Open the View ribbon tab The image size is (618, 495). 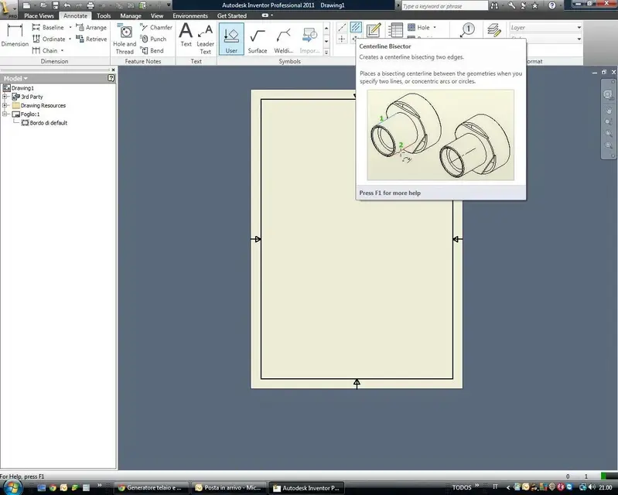(x=157, y=15)
